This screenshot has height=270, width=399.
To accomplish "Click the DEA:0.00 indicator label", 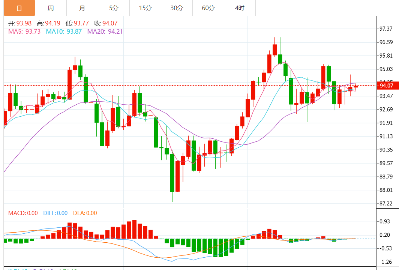I will tap(85, 213).
